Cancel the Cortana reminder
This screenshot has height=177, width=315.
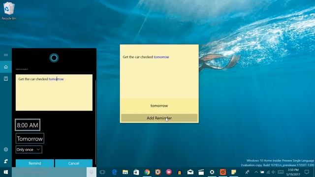74,163
